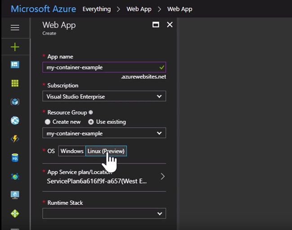Open SQL databases icon
Screen dimensions: 292x230
tap(15, 157)
